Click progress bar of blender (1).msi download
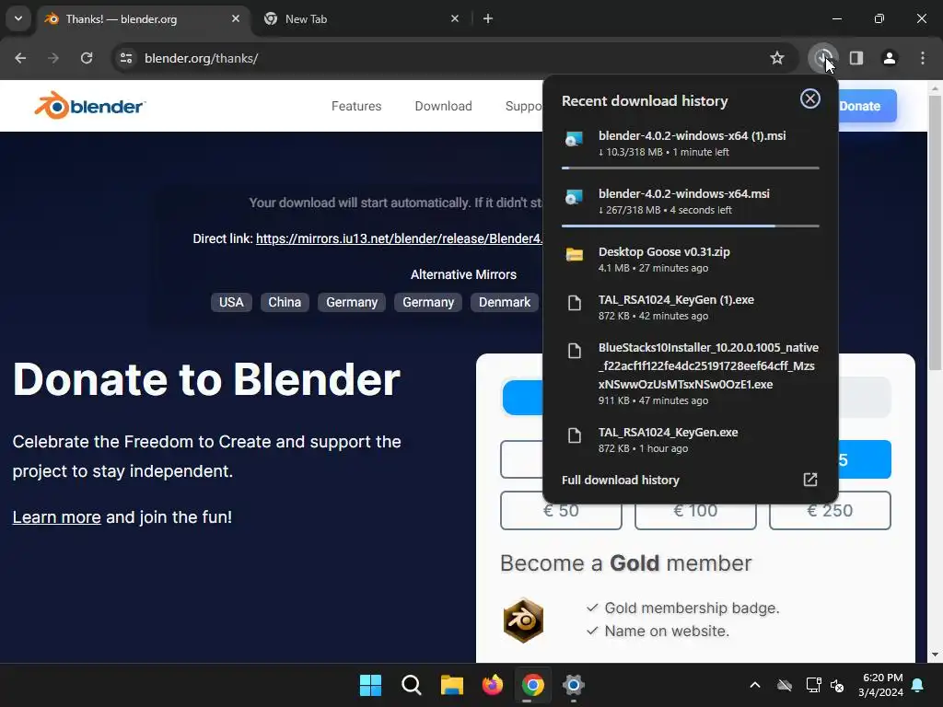This screenshot has width=943, height=707. click(691, 168)
